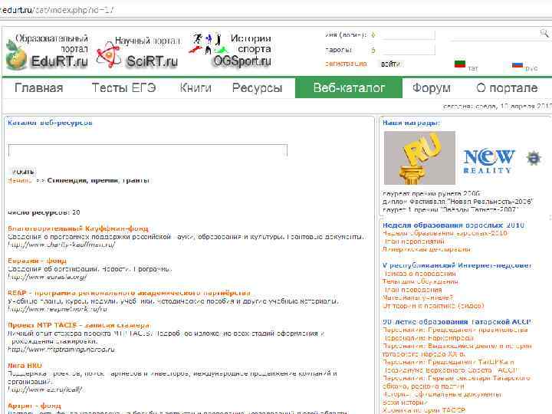This screenshot has width=552, height=414.
Task: Click the small star award badge
Action: 534,158
